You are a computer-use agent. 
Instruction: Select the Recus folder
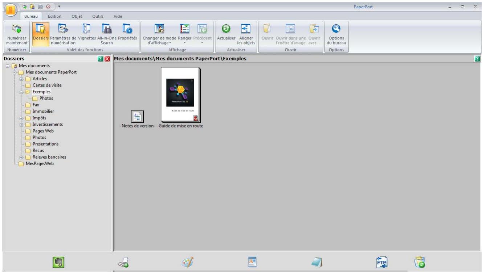tap(38, 150)
